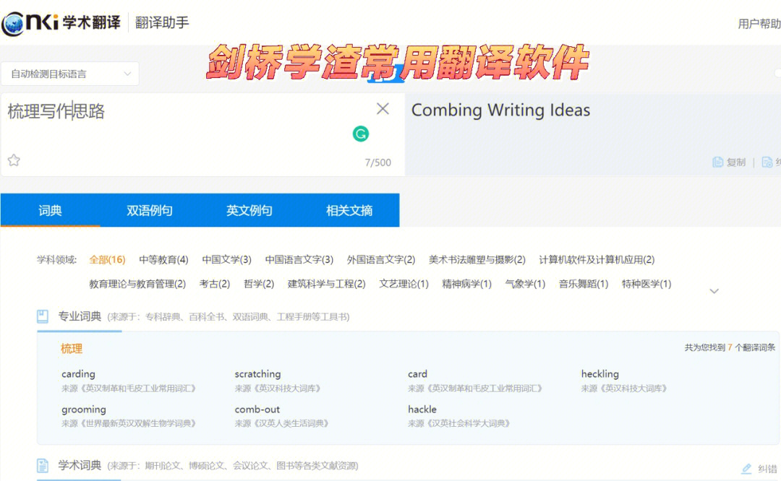Image resolution: width=781 pixels, height=481 pixels.
Task: Click the translation 'scratching'
Action: (x=257, y=374)
